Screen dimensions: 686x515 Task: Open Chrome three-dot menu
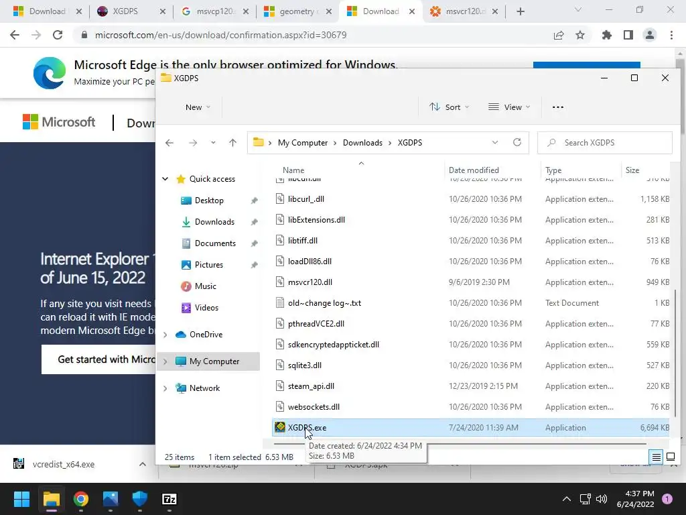(x=671, y=35)
